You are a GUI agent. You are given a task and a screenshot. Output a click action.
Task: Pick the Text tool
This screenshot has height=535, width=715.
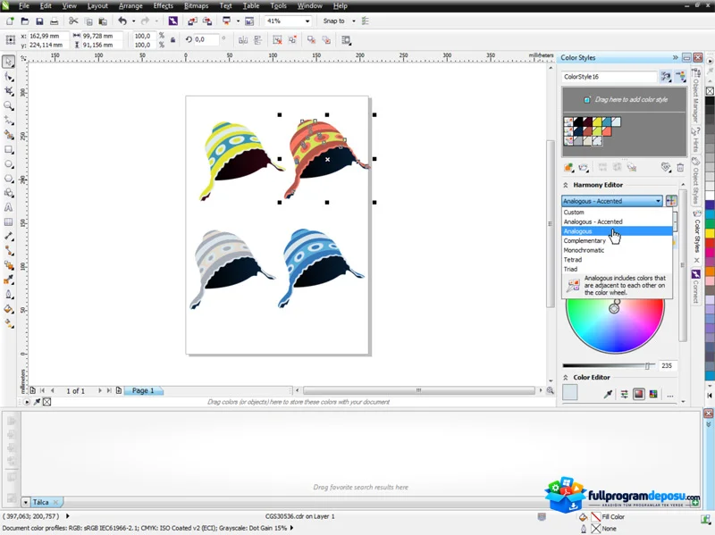pos(8,207)
